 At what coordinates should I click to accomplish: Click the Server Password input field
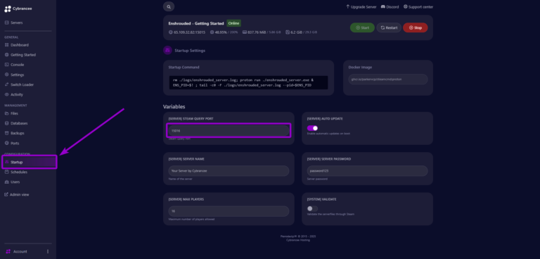pos(367,171)
